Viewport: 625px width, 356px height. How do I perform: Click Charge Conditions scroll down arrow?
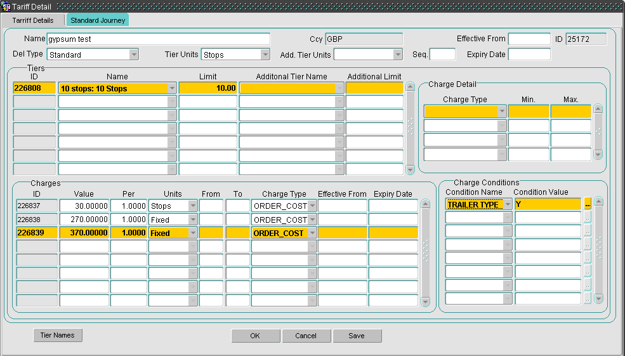click(x=599, y=298)
